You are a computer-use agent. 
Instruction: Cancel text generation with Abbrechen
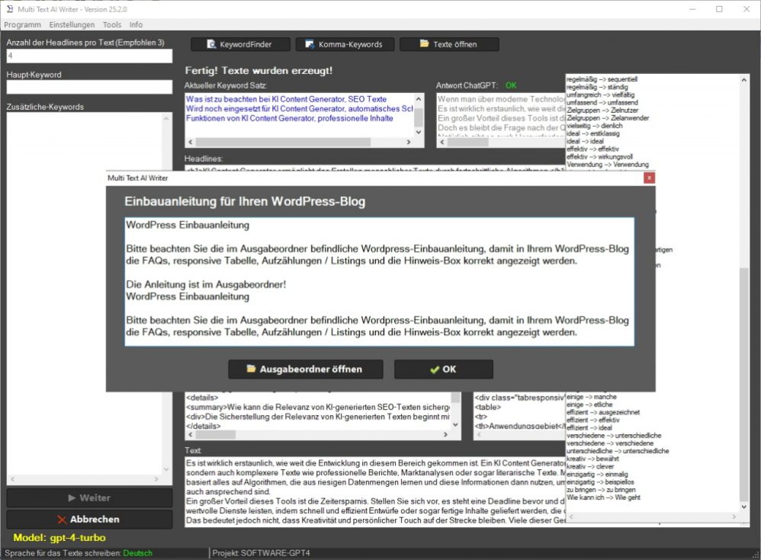[x=89, y=520]
